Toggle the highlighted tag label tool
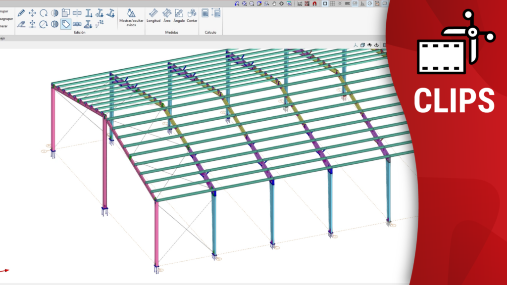507x285 pixels. coord(66,24)
